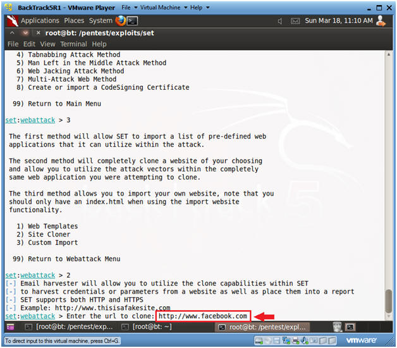Click text 'Man Left in the Middle Attack Method'

[97, 63]
